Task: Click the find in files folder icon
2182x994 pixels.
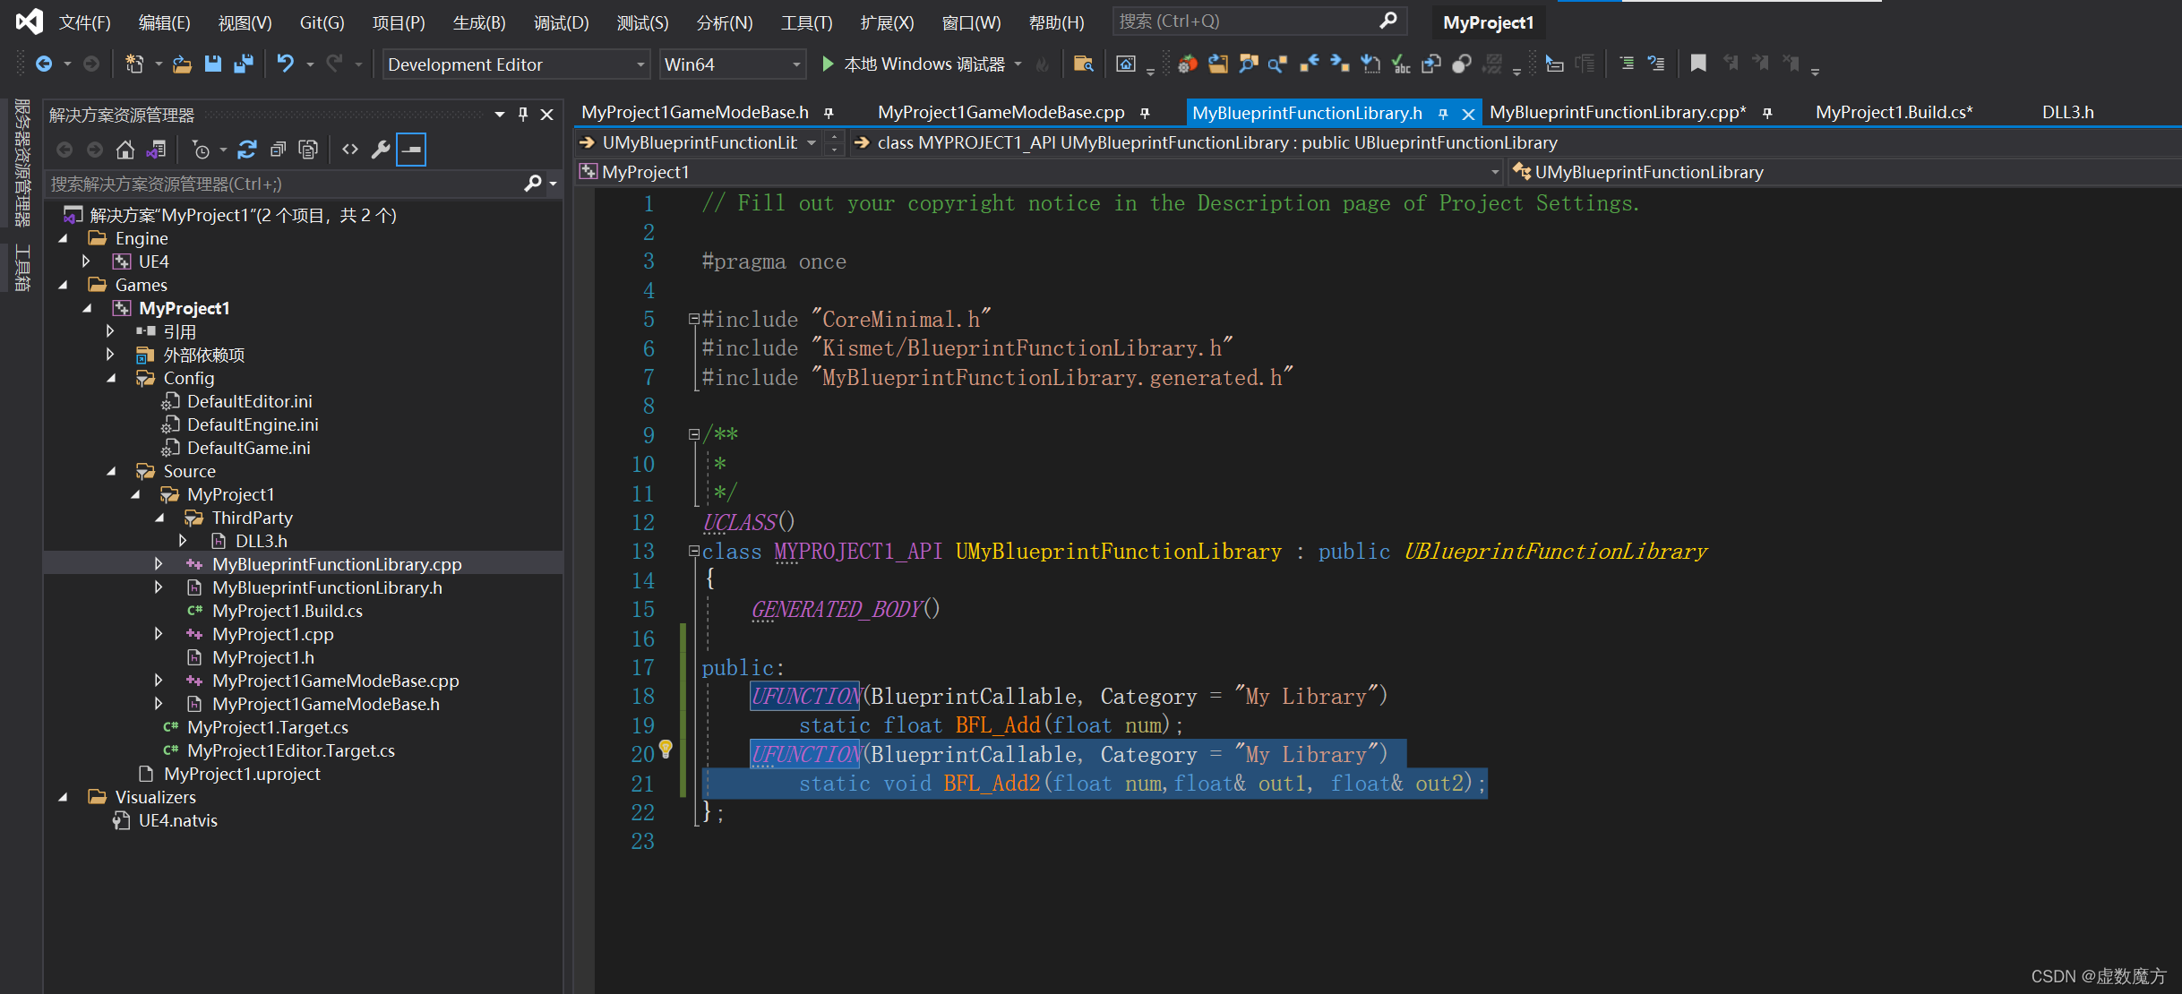Action: pyautogui.click(x=1083, y=64)
